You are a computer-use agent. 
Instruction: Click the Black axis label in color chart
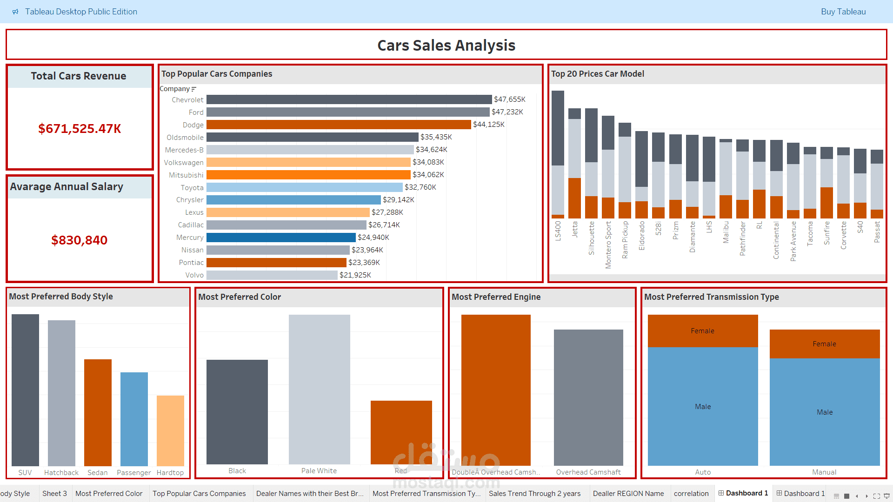pyautogui.click(x=237, y=471)
